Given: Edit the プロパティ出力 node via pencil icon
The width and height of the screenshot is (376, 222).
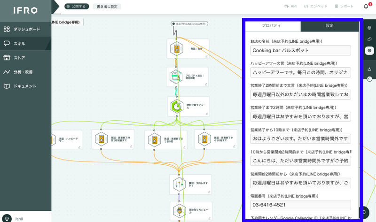Looking at the screenshot, I should 206,84.
